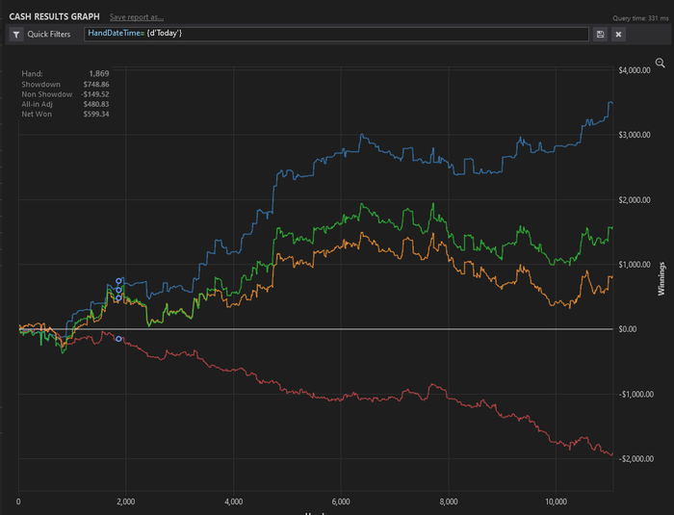Click the Query time readout
Image resolution: width=674 pixels, height=515 pixels.
(637, 17)
